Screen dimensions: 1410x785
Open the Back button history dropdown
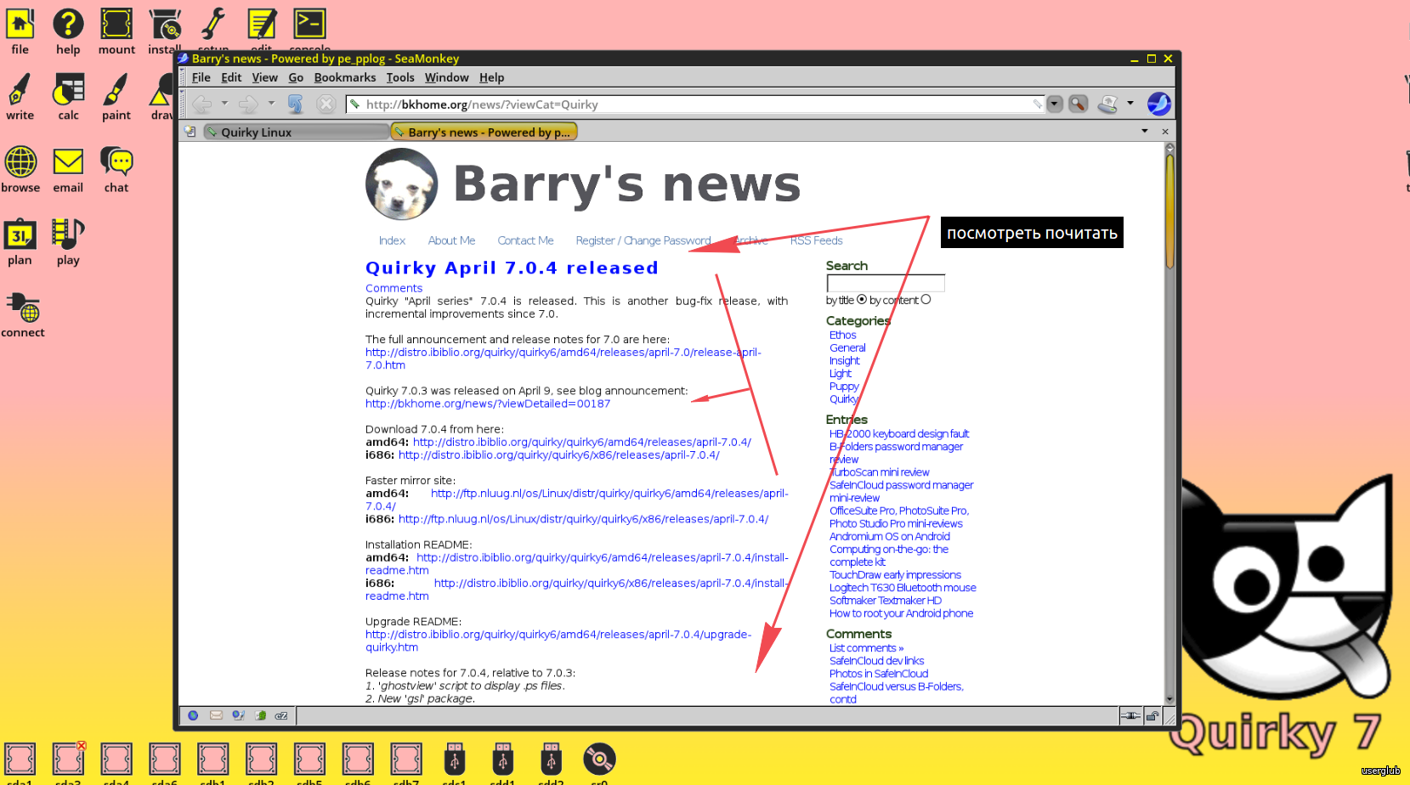click(224, 104)
